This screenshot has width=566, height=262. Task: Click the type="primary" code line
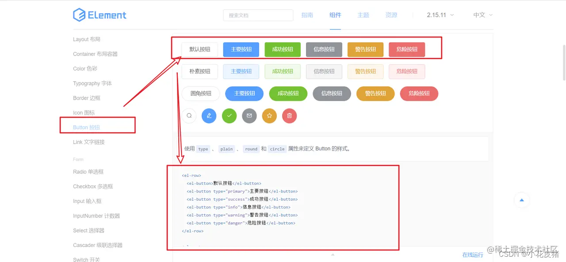point(242,191)
